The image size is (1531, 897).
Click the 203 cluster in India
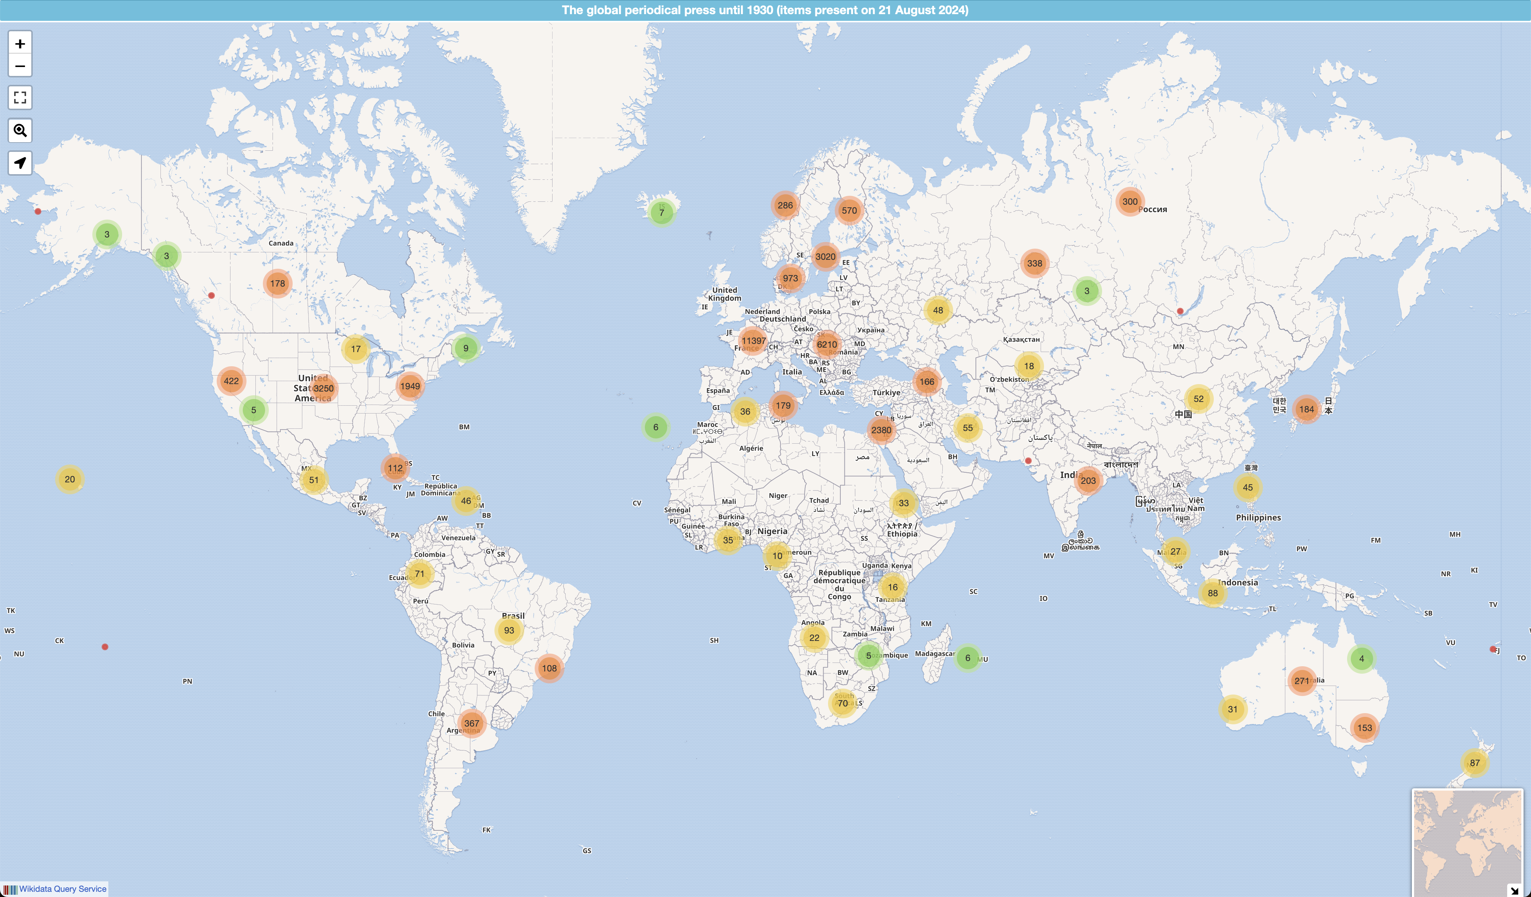click(x=1088, y=481)
